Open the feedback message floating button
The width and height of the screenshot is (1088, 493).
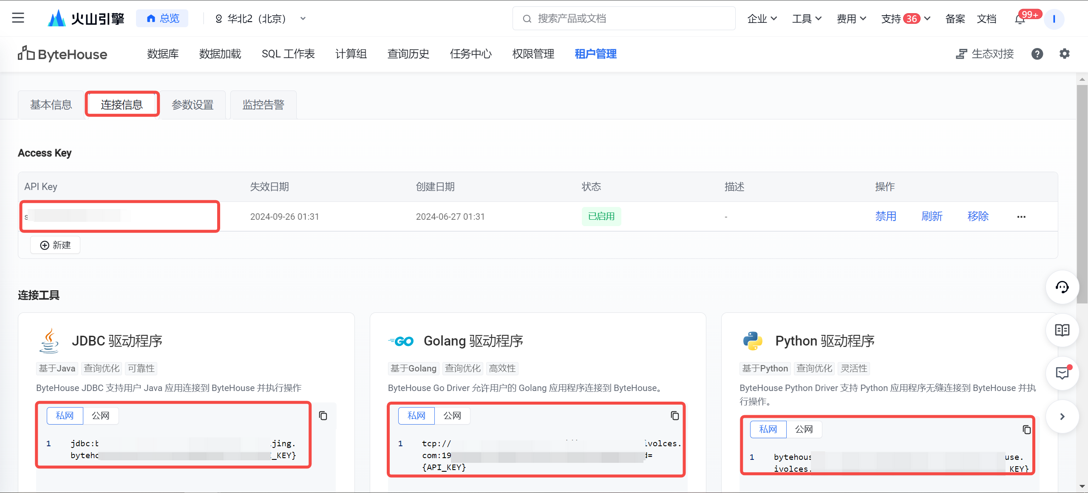point(1062,374)
